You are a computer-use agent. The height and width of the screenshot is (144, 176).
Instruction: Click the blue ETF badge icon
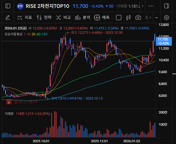(20, 6)
